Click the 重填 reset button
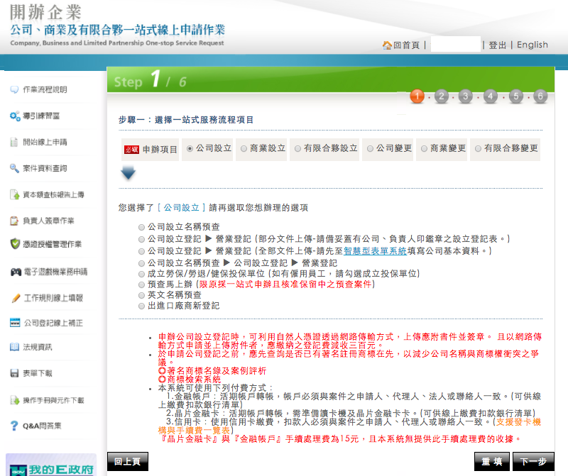The width and height of the screenshot is (568, 476). coord(492,461)
